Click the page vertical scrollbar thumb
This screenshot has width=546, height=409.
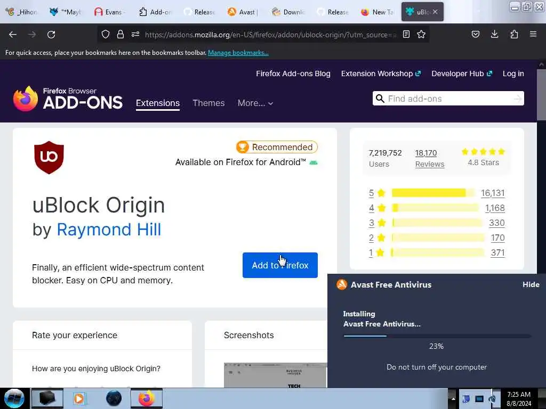[x=541, y=95]
